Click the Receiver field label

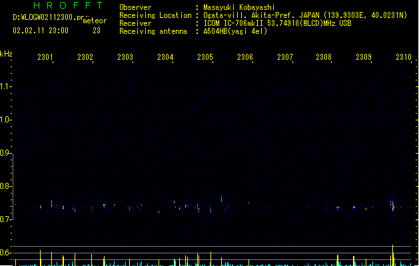click(x=135, y=23)
